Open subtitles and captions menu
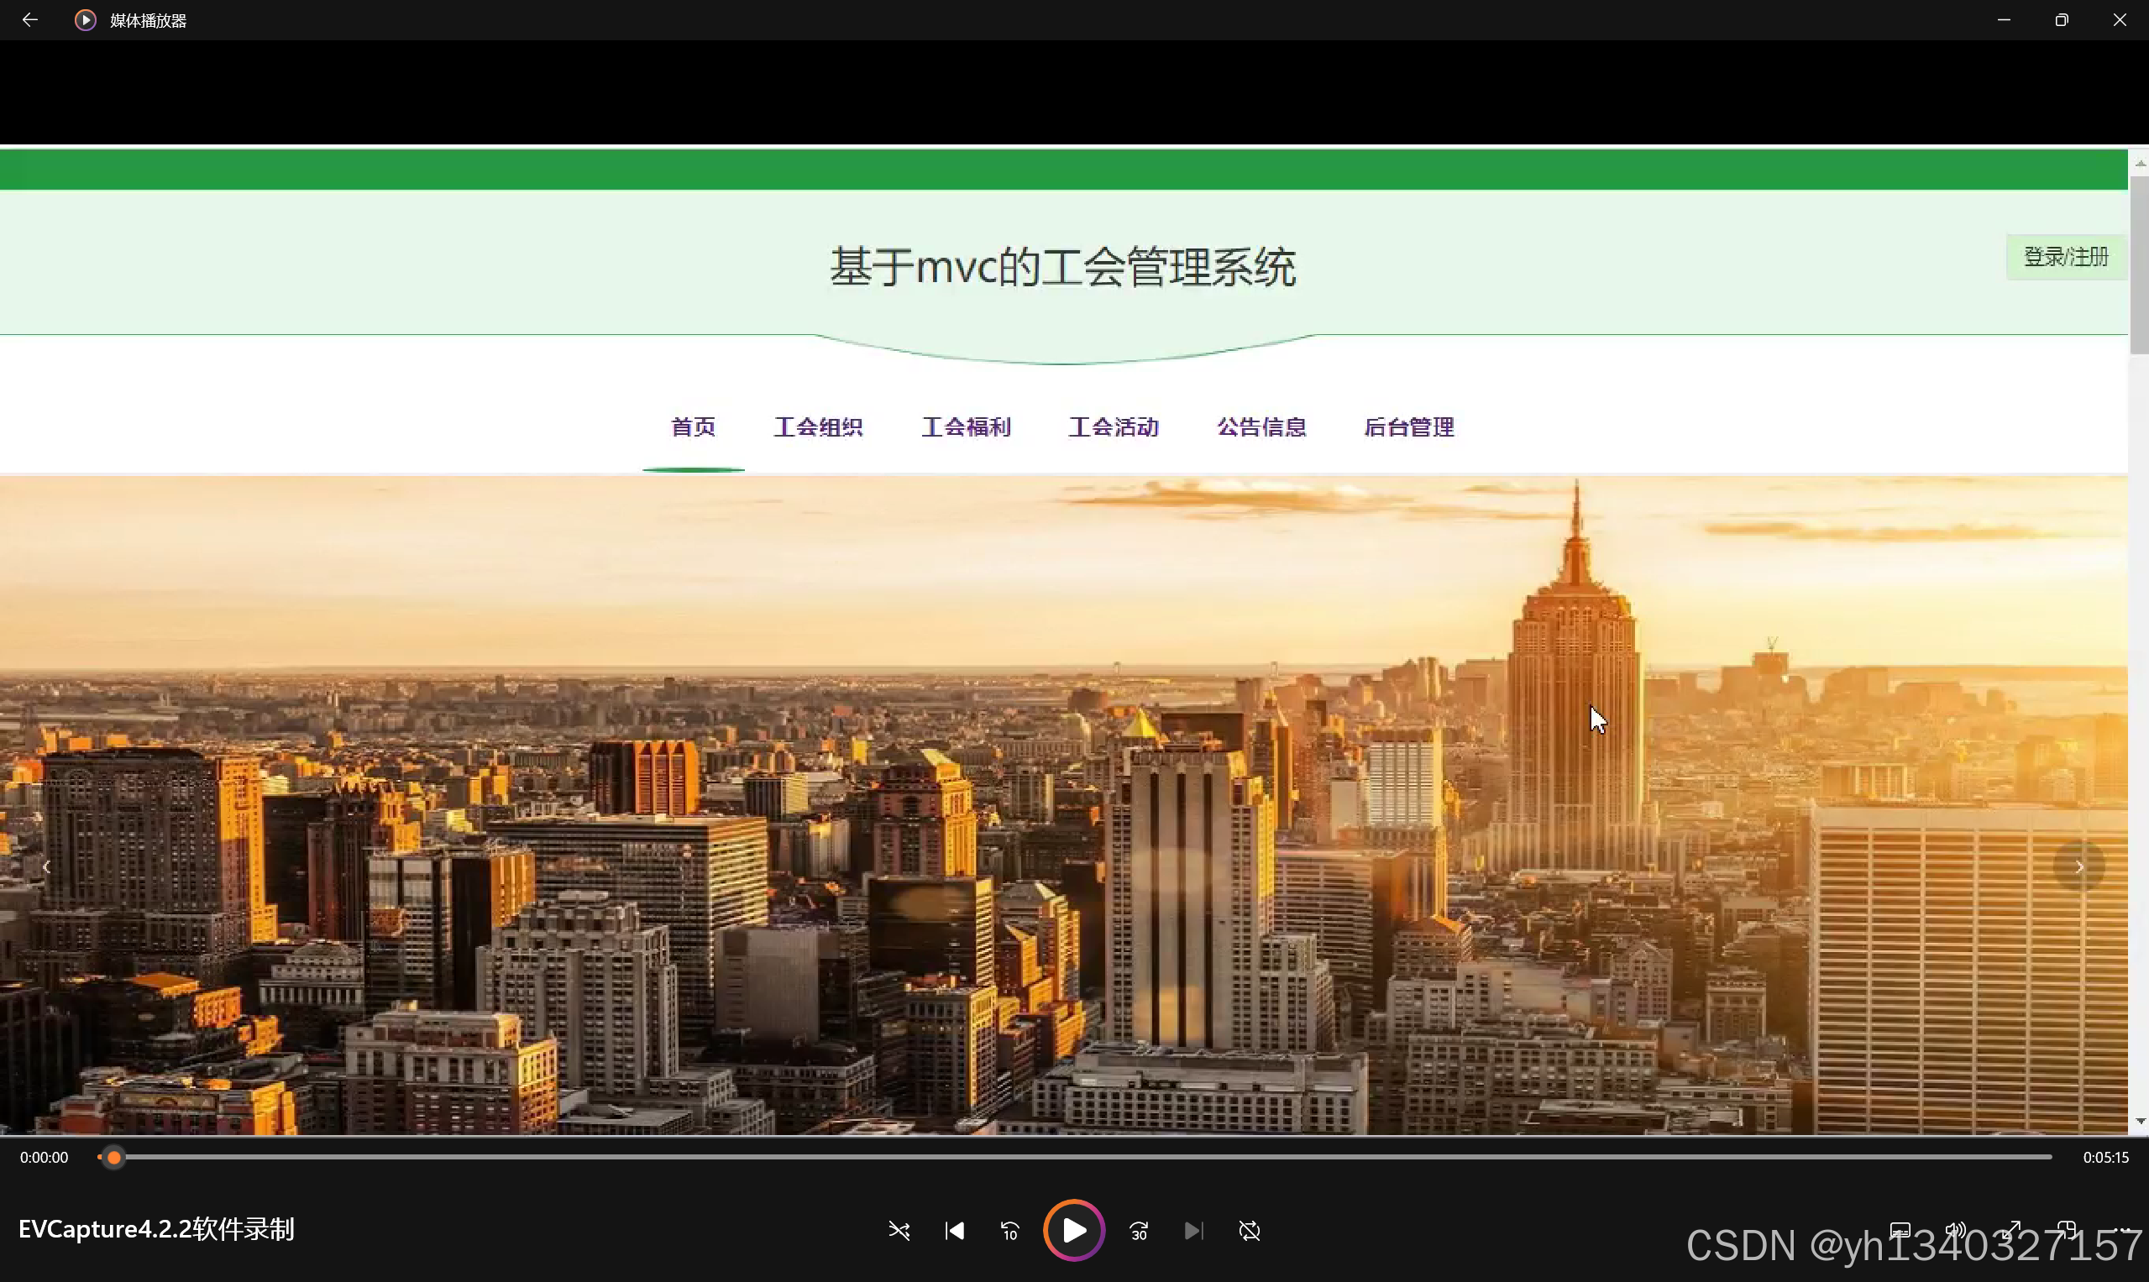The height and width of the screenshot is (1282, 2149). click(1900, 1229)
